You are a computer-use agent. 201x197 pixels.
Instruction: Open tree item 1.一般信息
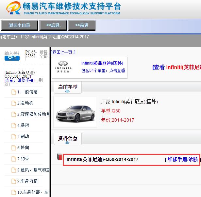pyautogui.click(x=27, y=92)
